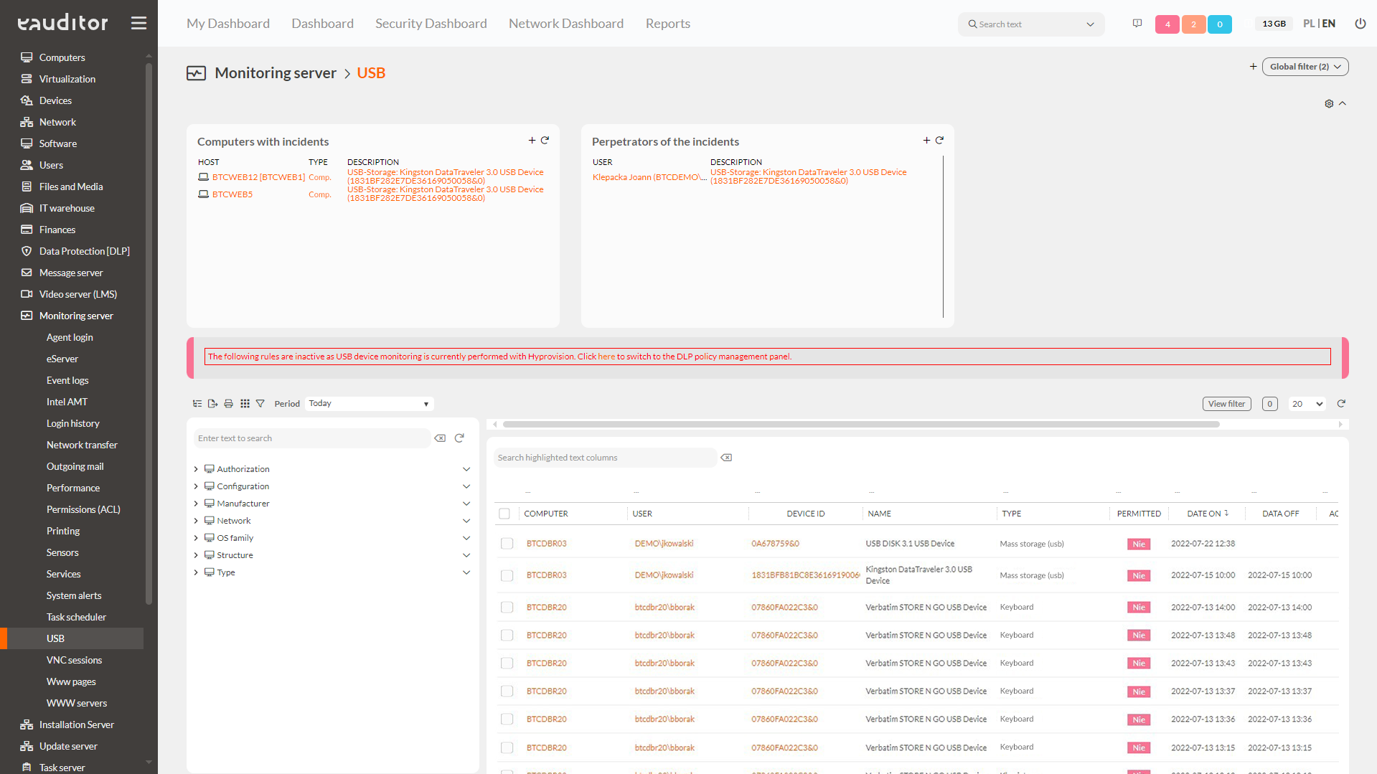The image size is (1377, 774).
Task: Switch to the Security Dashboard menu
Action: point(431,23)
